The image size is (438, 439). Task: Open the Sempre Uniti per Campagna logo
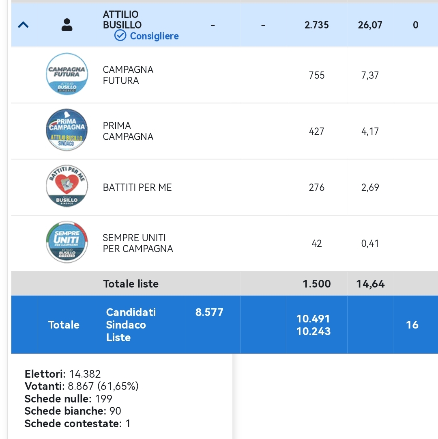[x=67, y=242]
